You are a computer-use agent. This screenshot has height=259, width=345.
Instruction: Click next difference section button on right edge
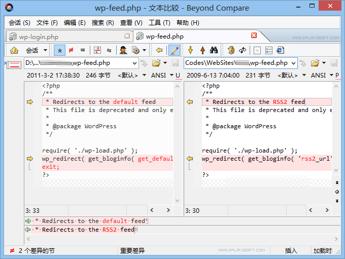337,201
